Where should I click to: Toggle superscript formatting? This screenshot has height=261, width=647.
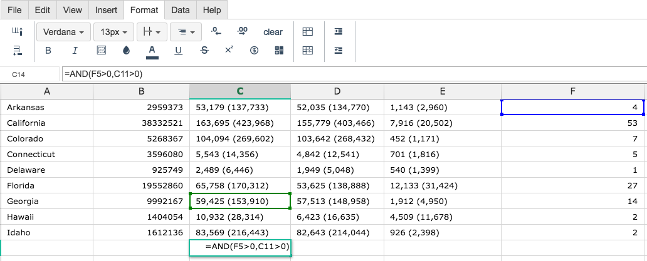coord(229,50)
